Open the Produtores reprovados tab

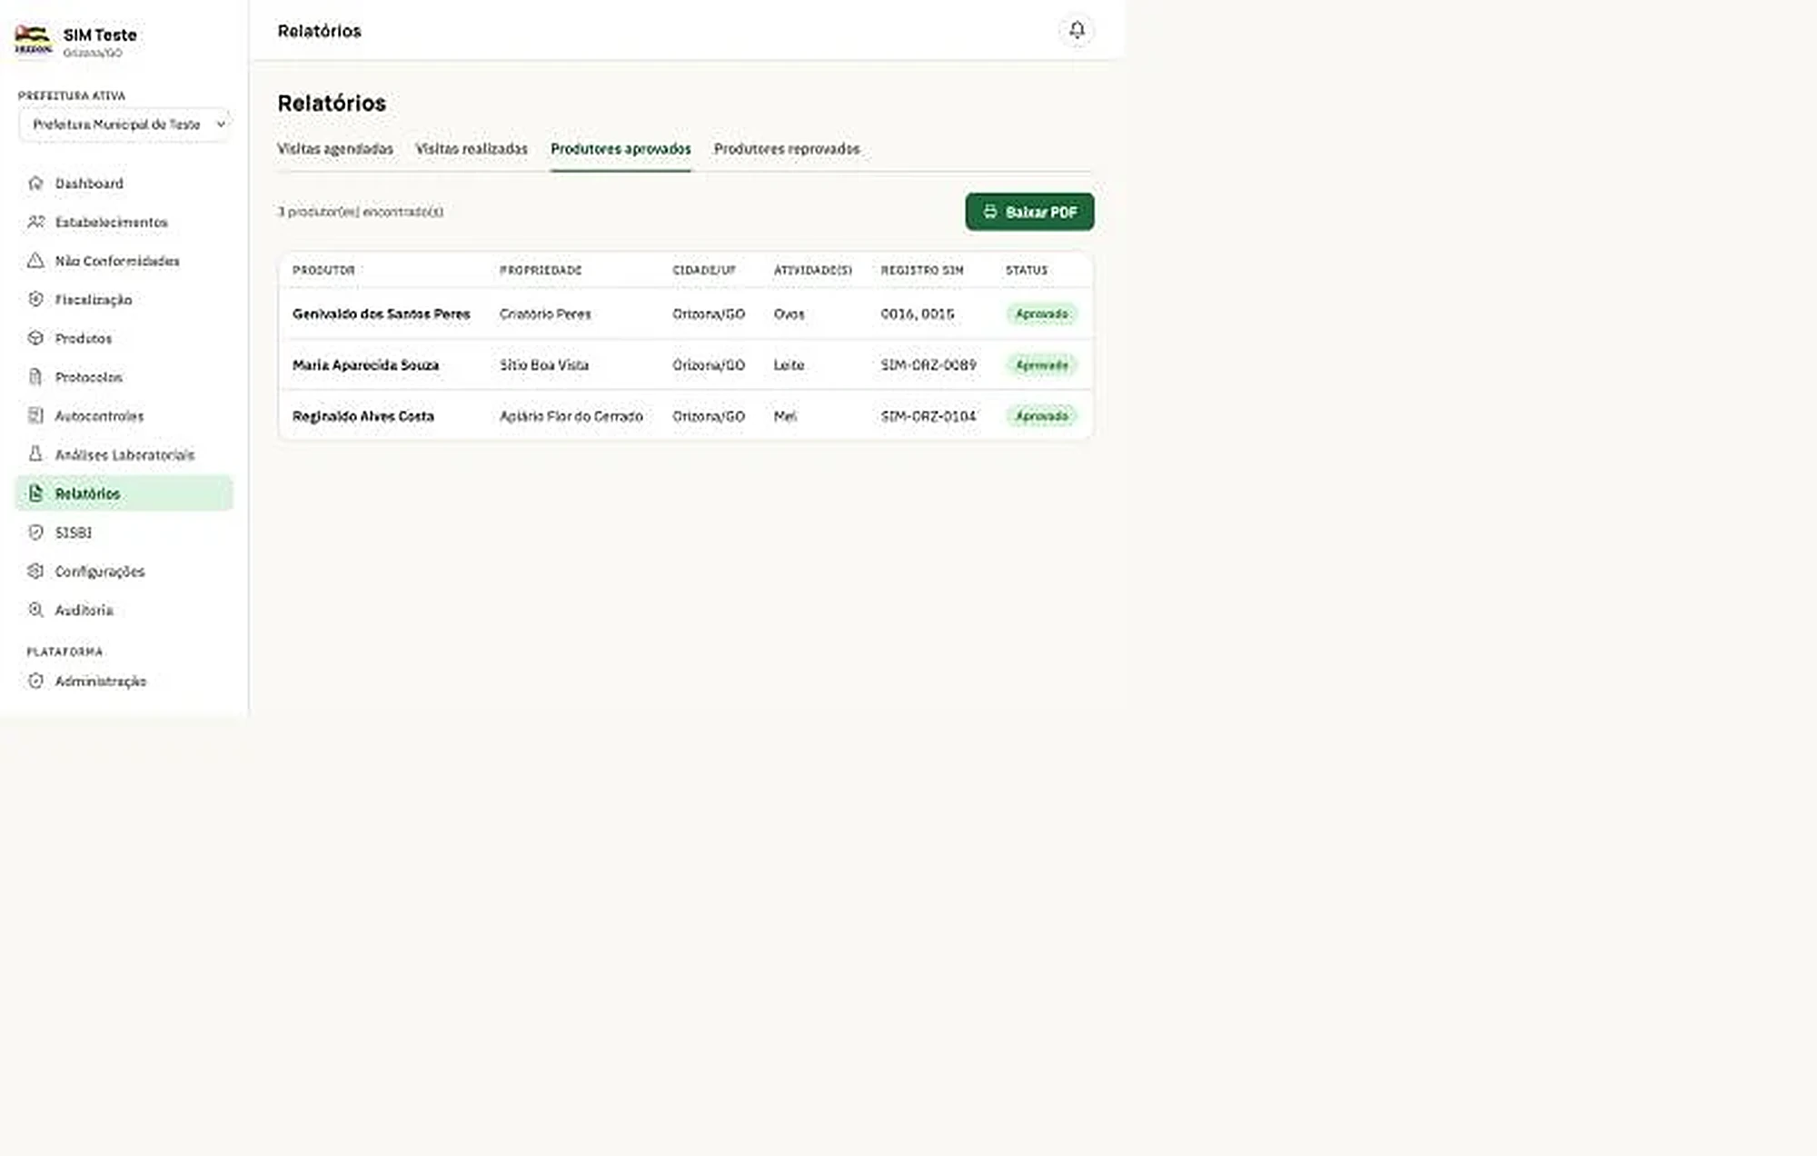click(x=787, y=149)
